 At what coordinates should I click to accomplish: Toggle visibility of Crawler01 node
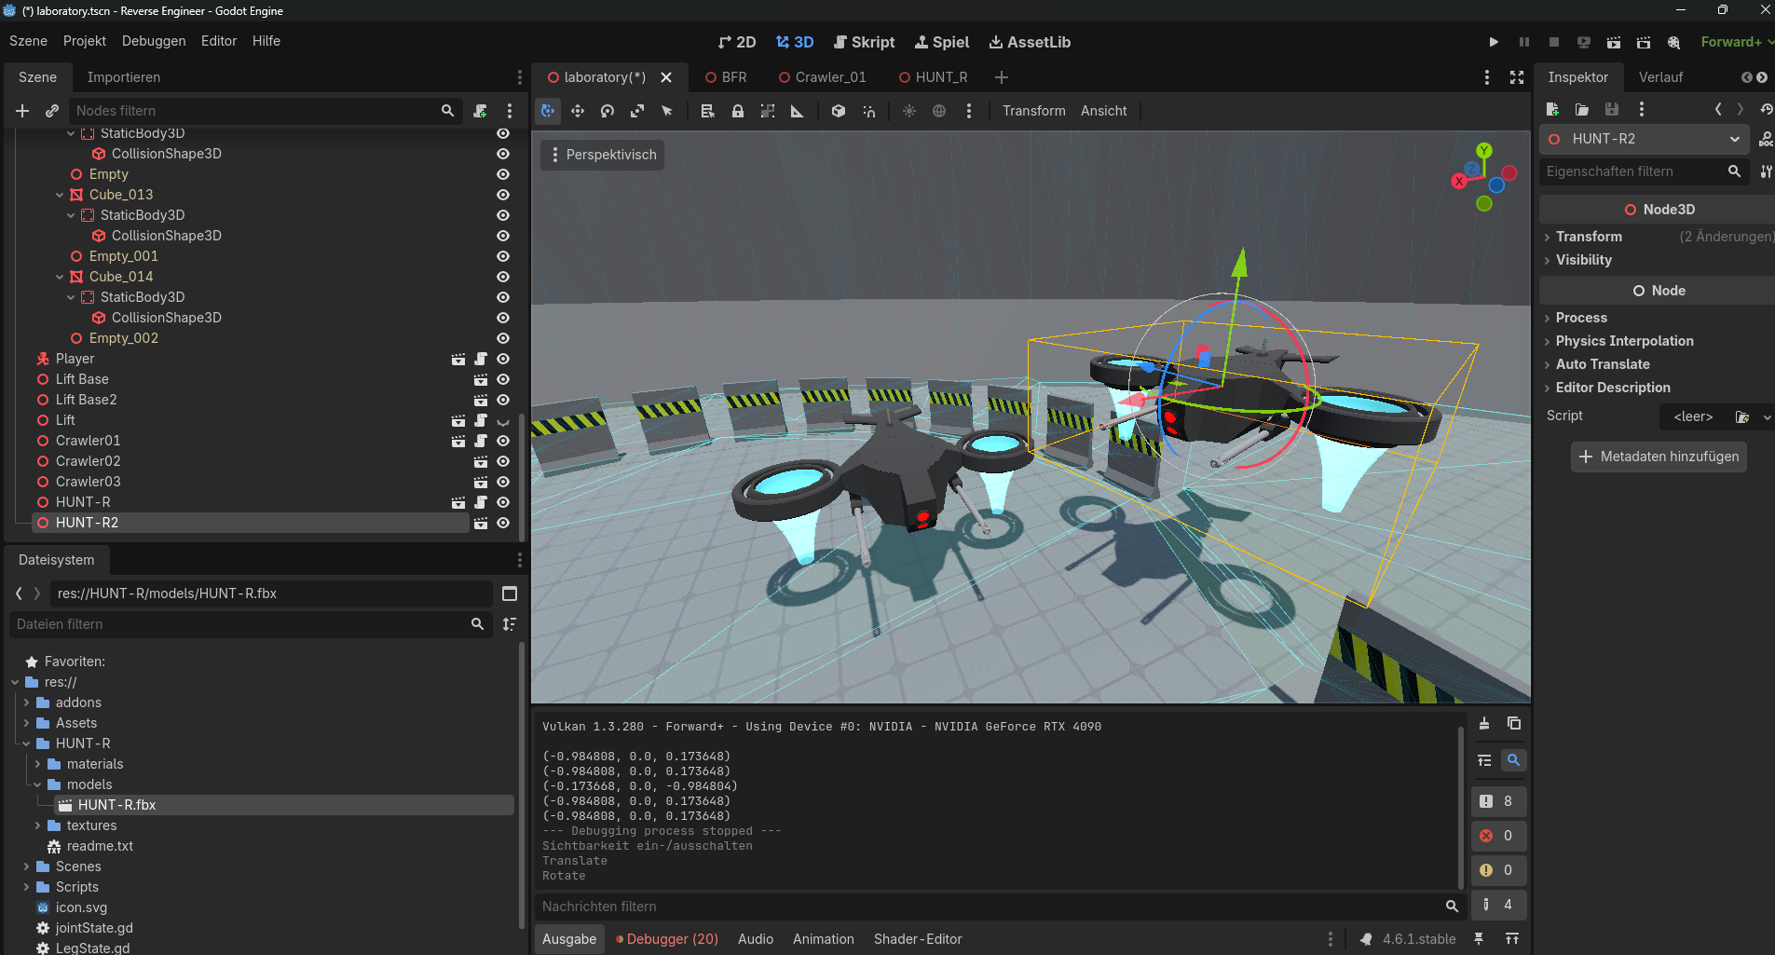coord(503,441)
